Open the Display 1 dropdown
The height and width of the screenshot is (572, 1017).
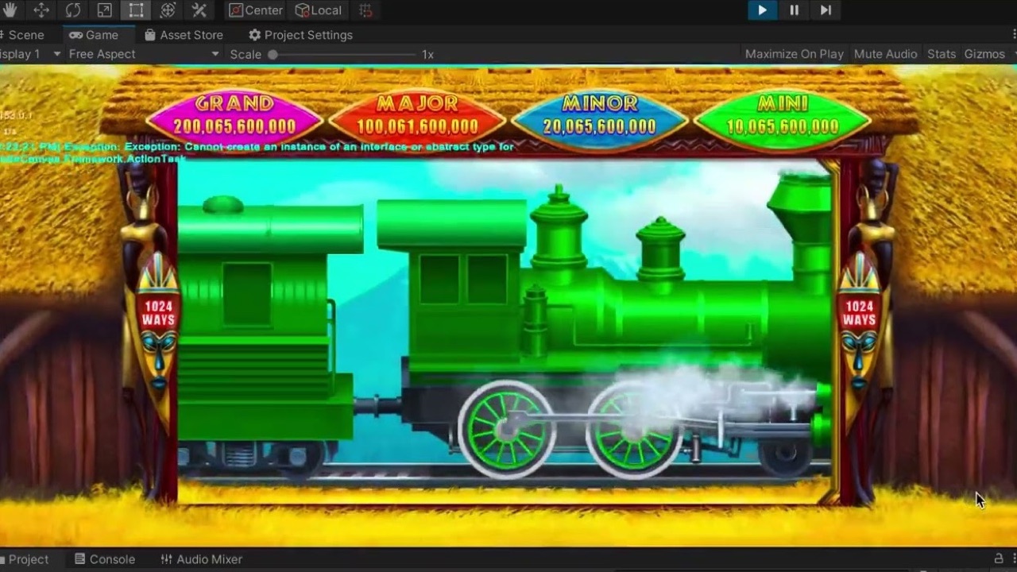(x=30, y=54)
